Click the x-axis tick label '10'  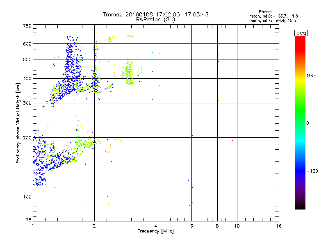pyautogui.click(x=237, y=226)
